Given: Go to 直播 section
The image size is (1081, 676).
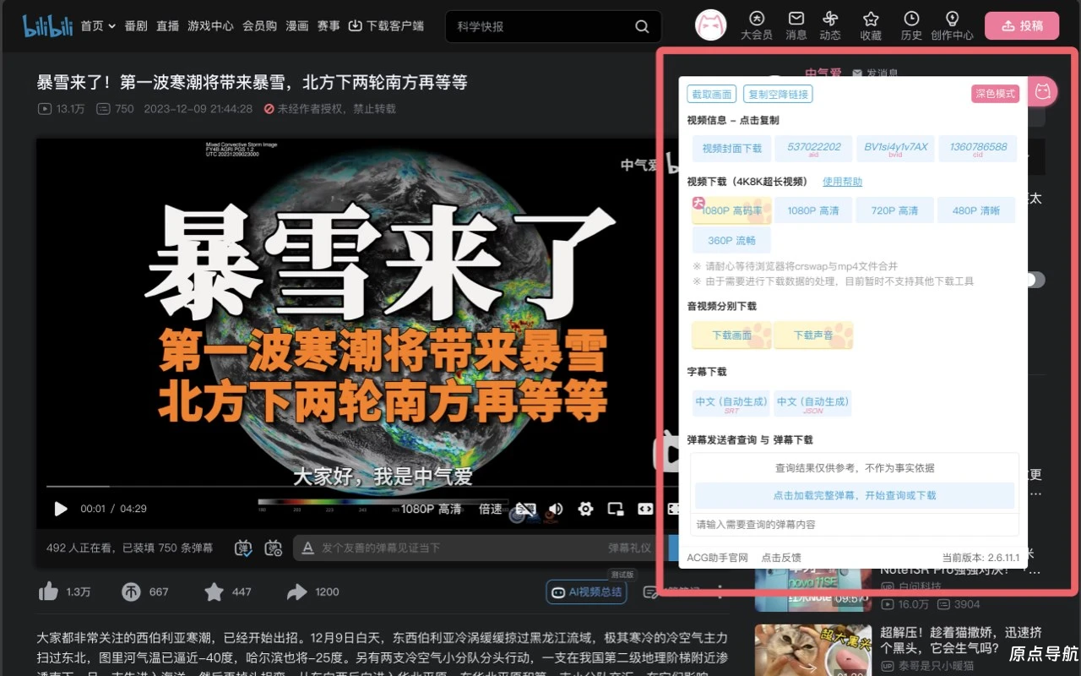Looking at the screenshot, I should [168, 26].
